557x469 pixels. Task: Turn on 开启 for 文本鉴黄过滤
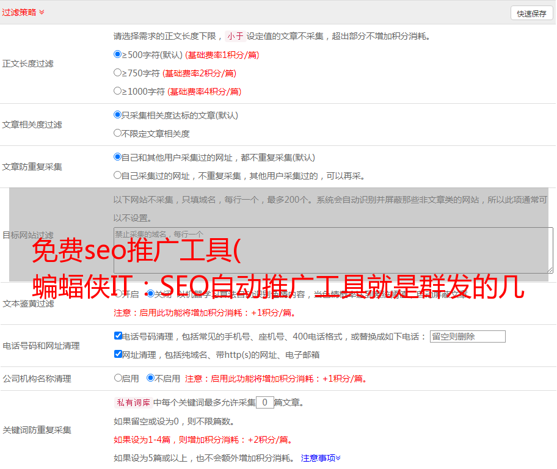[118, 294]
